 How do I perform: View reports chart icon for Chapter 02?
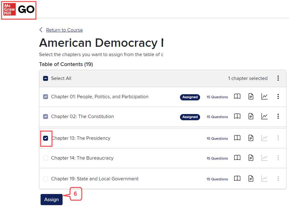pos(264,116)
